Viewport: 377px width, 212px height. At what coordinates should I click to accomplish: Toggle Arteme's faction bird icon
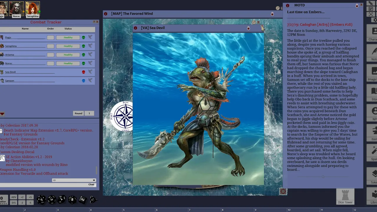click(90, 54)
